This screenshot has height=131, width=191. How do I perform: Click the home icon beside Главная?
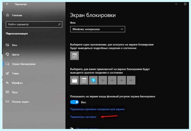tap(8, 15)
